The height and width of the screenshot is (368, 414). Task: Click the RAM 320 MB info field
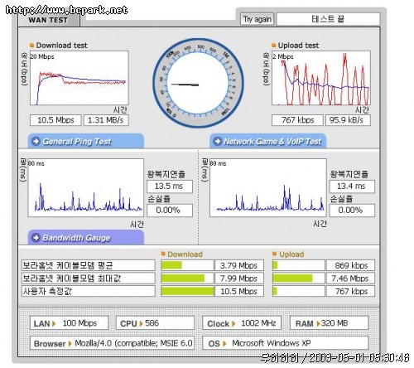[x=329, y=323]
